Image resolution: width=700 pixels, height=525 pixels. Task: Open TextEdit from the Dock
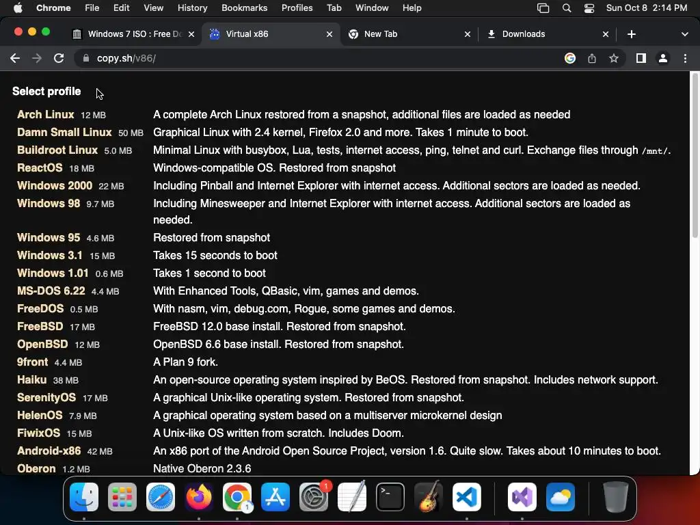tap(352, 497)
